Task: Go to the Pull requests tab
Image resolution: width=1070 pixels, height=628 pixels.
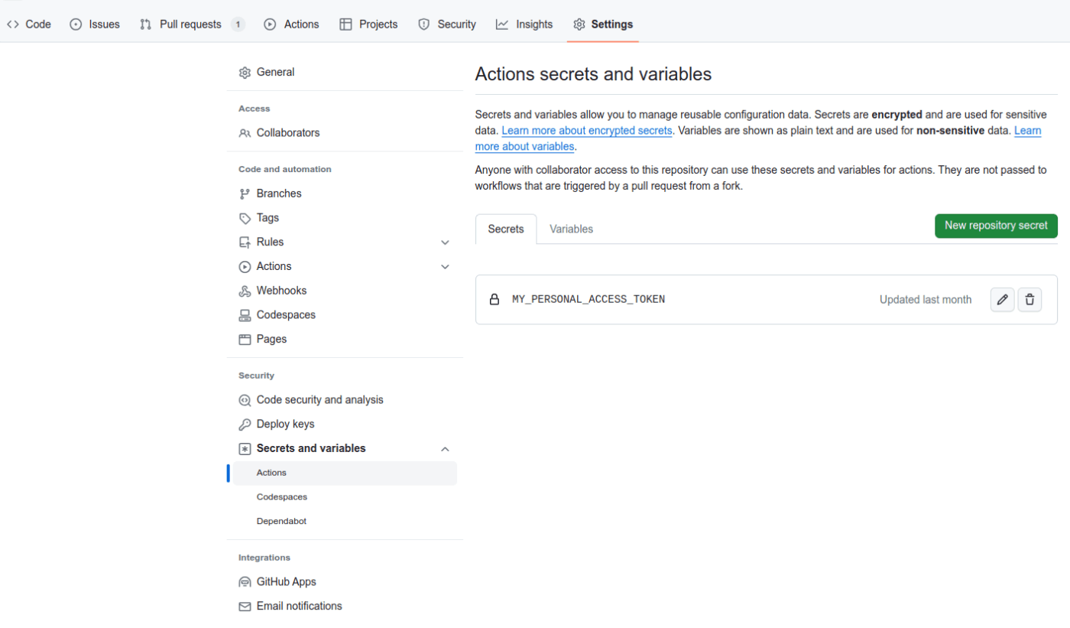Action: 193,24
